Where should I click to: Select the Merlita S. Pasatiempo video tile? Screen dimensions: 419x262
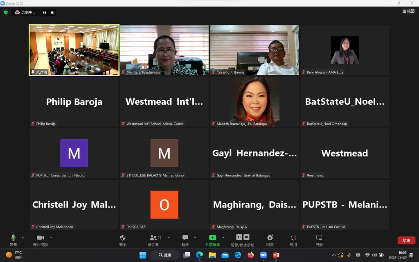(164, 50)
